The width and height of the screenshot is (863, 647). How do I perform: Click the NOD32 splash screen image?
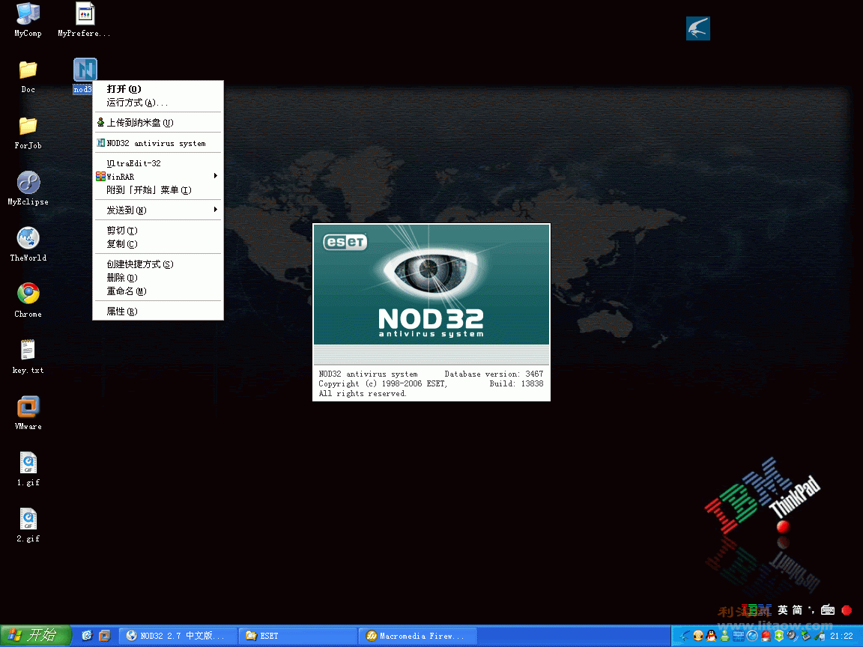point(431,285)
